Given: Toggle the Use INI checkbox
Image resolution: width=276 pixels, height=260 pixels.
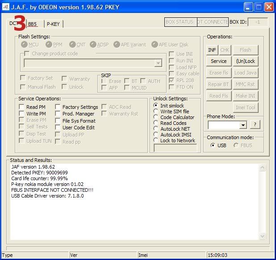Looking at the screenshot, I should [171, 54].
